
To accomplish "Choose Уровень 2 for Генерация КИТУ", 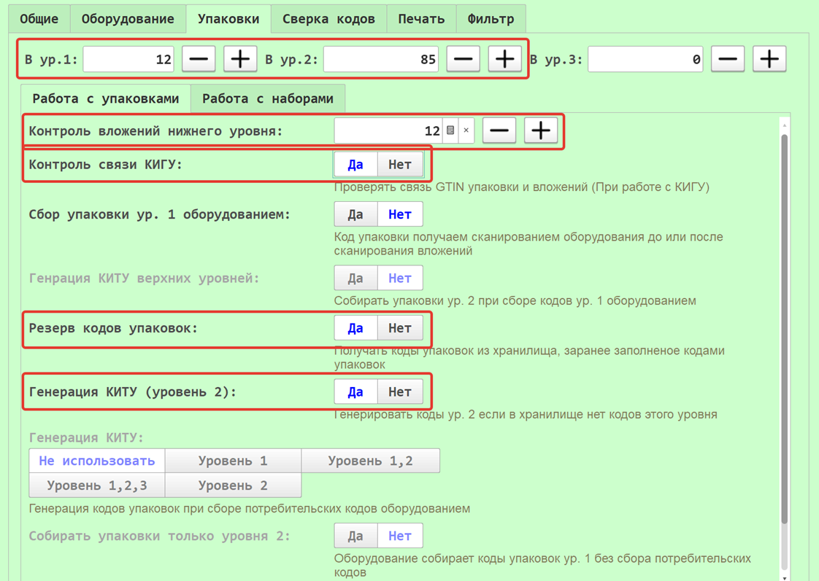I will pos(233,485).
